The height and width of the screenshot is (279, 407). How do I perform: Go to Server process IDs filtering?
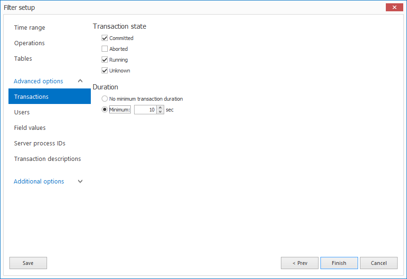tap(40, 143)
